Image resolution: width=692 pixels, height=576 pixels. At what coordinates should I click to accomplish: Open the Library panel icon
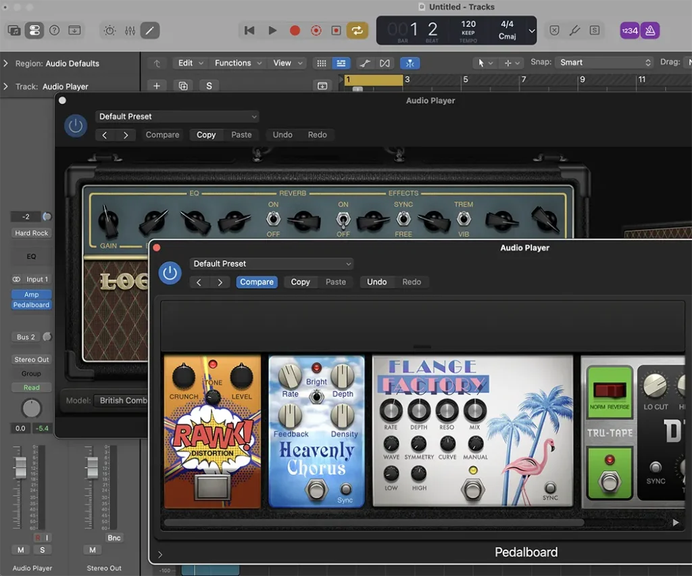point(14,30)
